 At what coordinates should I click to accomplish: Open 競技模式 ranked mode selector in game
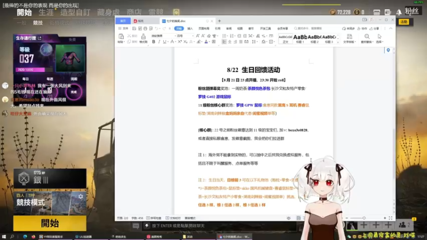click(x=50, y=203)
